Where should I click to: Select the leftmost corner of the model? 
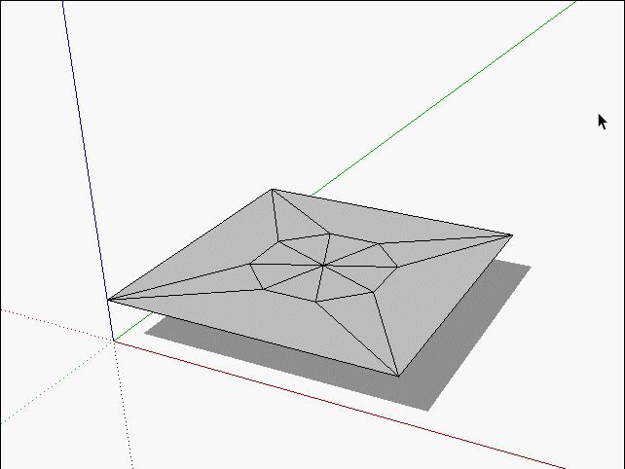pos(109,300)
